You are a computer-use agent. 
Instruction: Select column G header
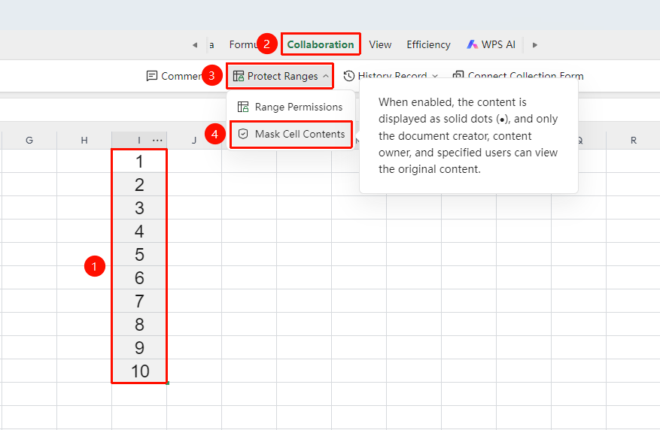[x=29, y=141]
